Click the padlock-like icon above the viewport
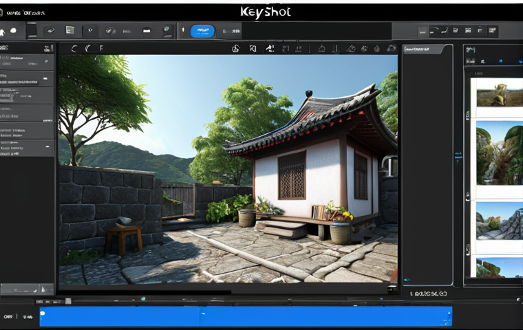The height and width of the screenshot is (330, 523). pos(236,49)
